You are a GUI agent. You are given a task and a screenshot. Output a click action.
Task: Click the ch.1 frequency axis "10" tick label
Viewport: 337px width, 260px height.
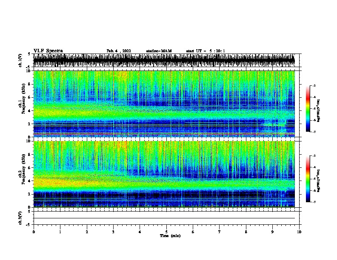point(29,71)
